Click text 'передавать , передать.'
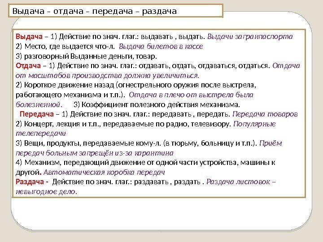 coord(191,114)
